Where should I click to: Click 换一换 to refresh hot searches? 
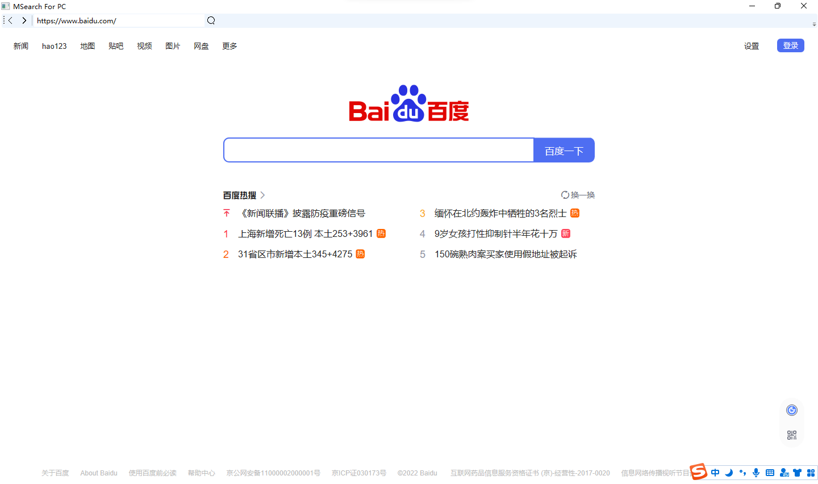pyautogui.click(x=583, y=195)
